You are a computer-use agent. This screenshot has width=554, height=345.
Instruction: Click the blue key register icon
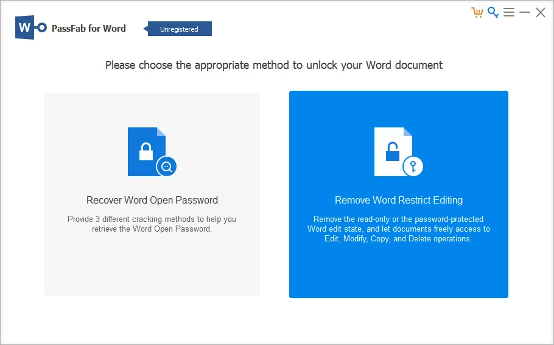(x=493, y=12)
